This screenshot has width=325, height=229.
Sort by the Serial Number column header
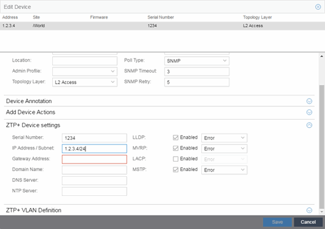pos(161,17)
